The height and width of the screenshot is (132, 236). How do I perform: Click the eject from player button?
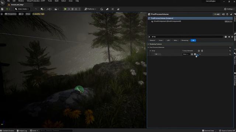(x=76, y=9)
